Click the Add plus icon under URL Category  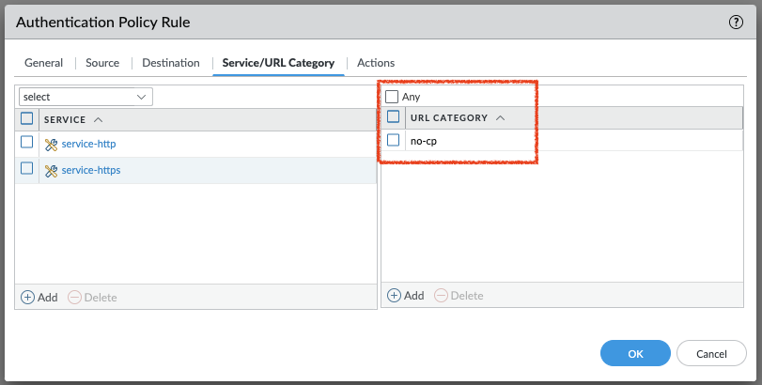coord(394,295)
